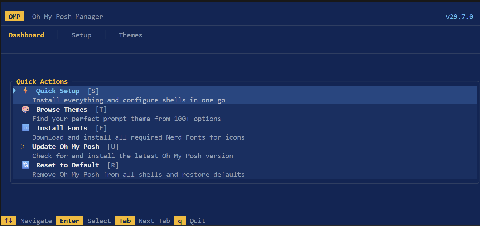Viewport: 480px width, 226px height.
Task: Launch Browse Themes from Quick Actions
Action: [x=62, y=109]
